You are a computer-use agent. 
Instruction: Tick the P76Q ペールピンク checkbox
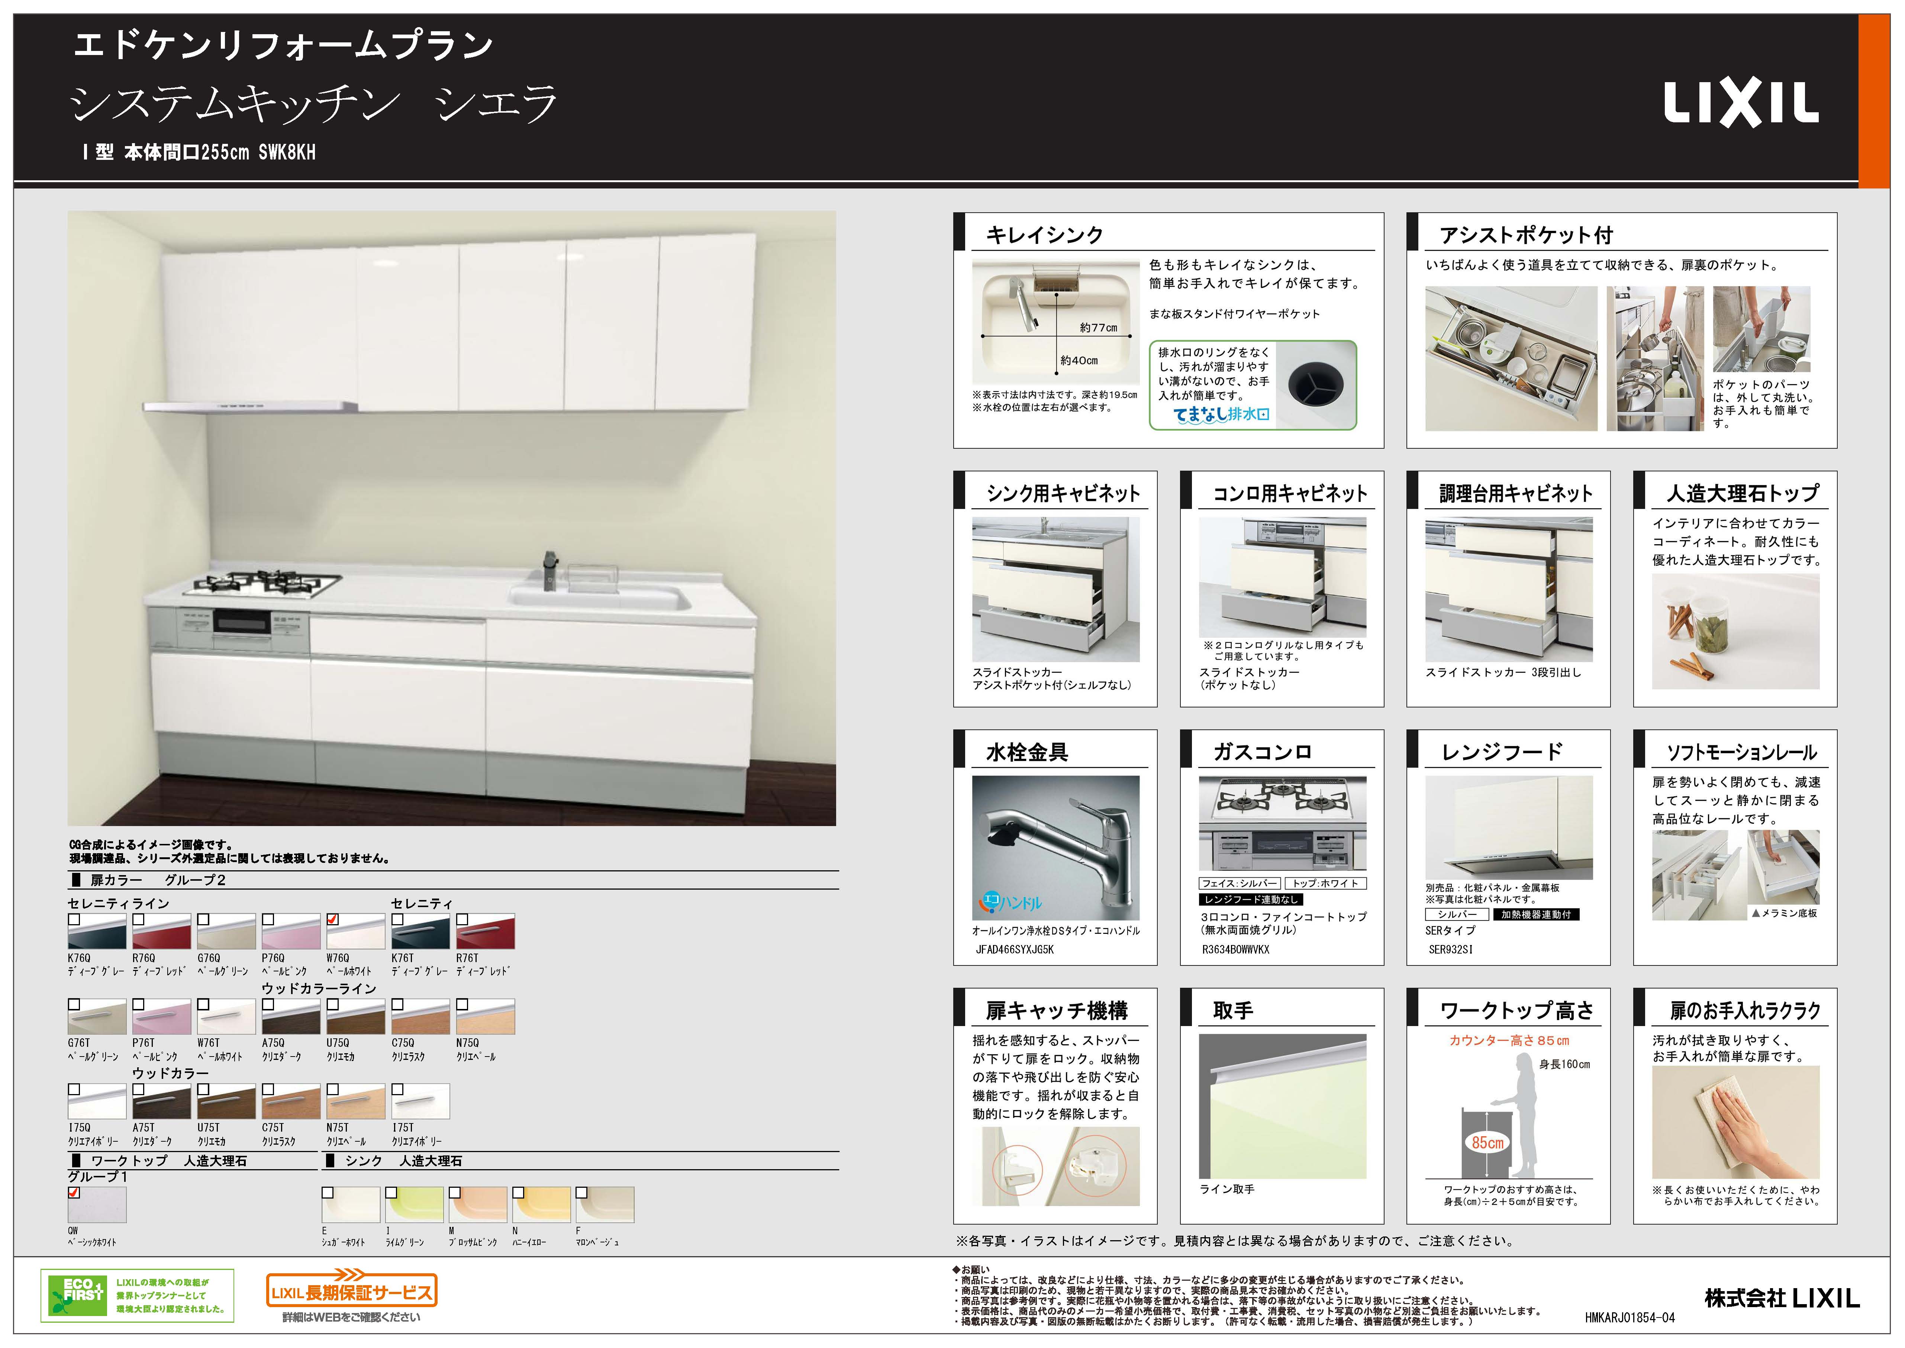[x=268, y=920]
